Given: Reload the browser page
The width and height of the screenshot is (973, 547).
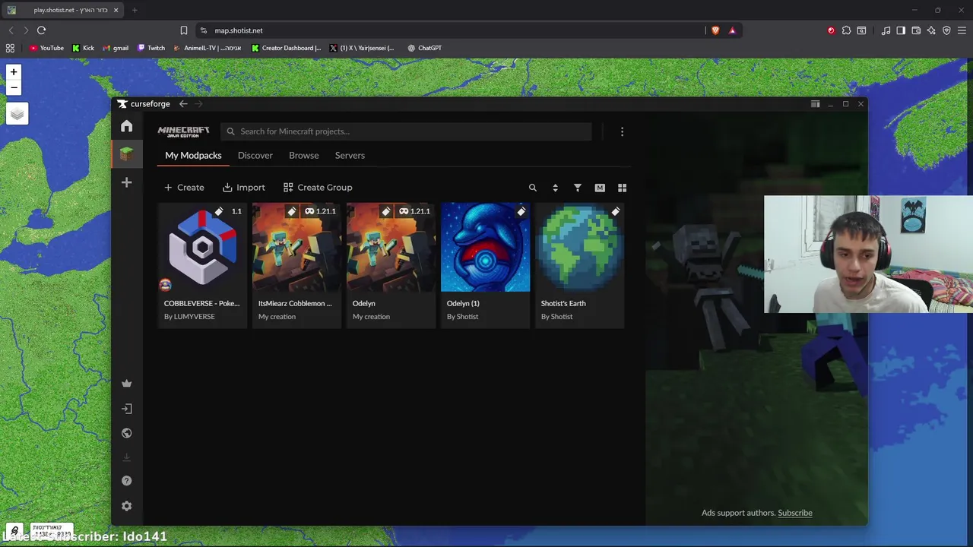Looking at the screenshot, I should tap(41, 30).
